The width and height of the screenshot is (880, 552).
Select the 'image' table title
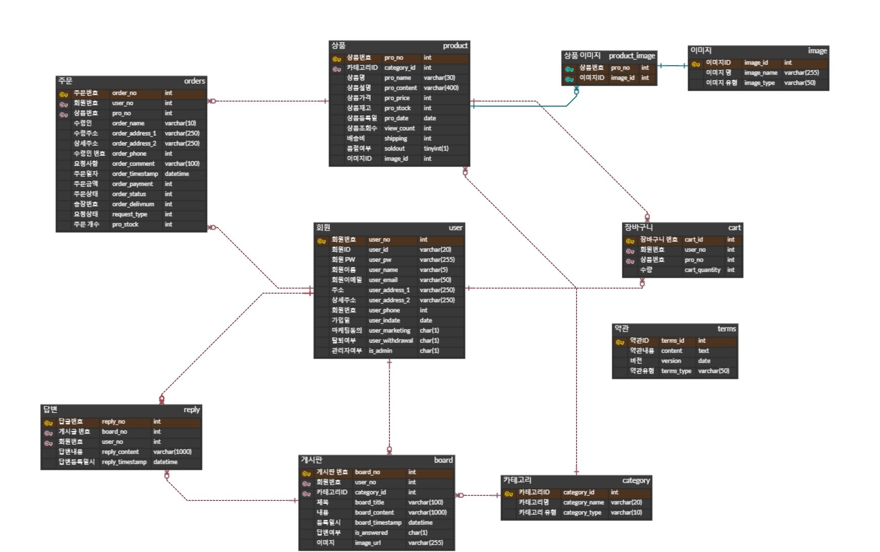817,51
